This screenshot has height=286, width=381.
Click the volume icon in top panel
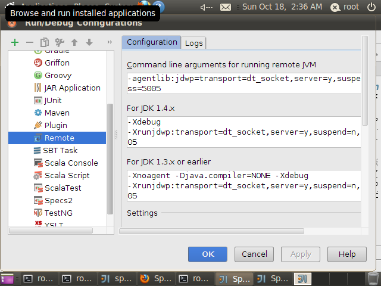coord(207,7)
